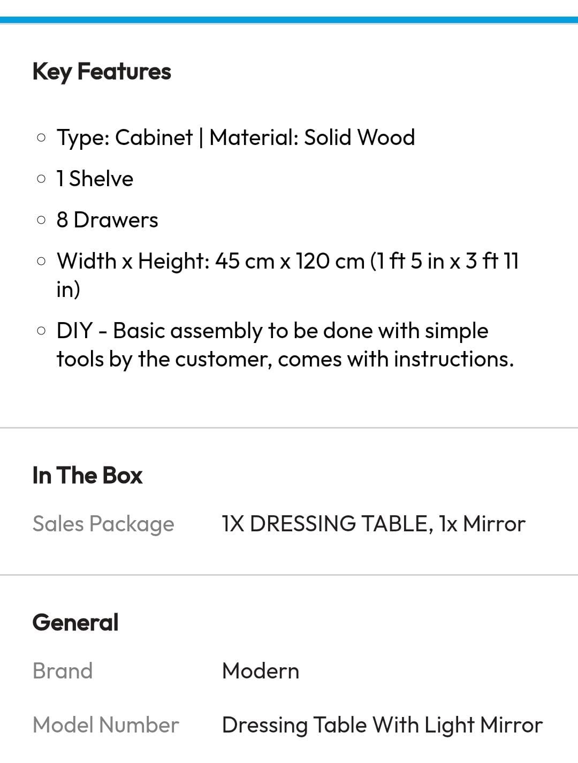Select the bullet marker next to DIY assembly
Screen dimensions: 578x763
point(41,331)
